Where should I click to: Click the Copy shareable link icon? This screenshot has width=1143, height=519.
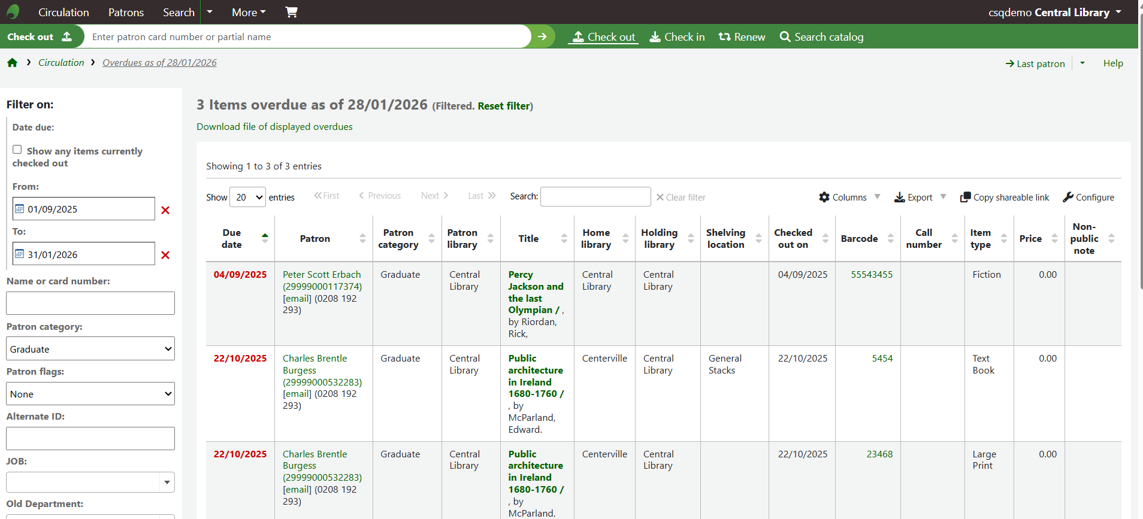(965, 197)
